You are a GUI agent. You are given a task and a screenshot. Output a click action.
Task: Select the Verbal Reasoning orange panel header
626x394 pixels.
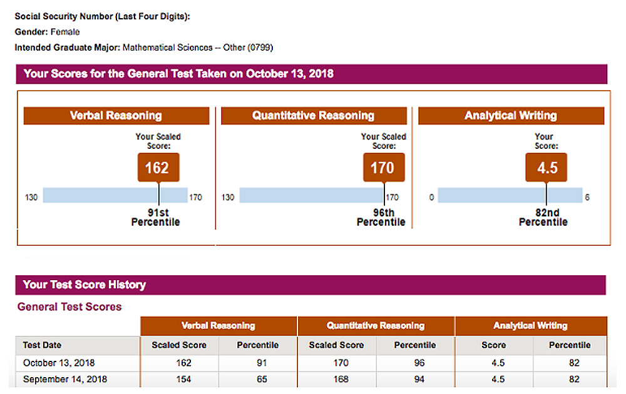click(x=116, y=116)
